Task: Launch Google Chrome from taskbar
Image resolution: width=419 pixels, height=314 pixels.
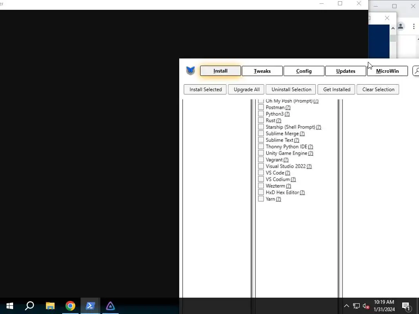Action: click(x=70, y=306)
